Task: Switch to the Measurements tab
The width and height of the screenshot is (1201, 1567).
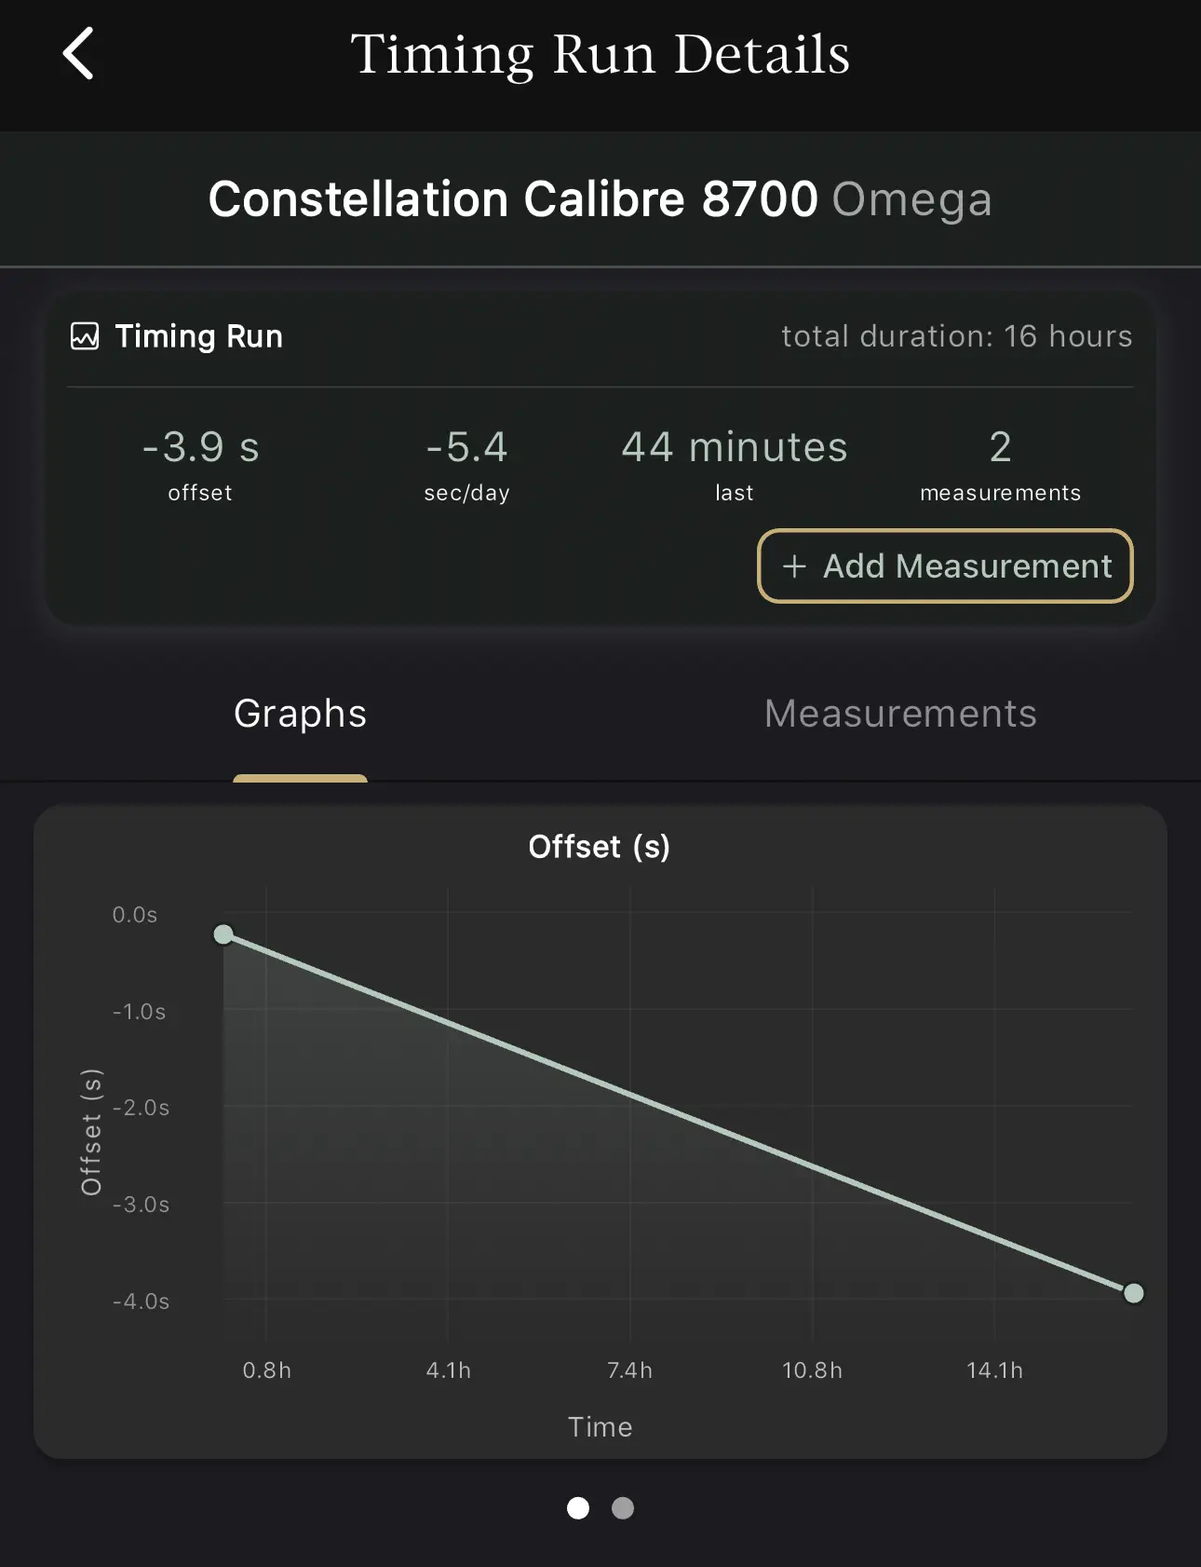Action: 900,714
